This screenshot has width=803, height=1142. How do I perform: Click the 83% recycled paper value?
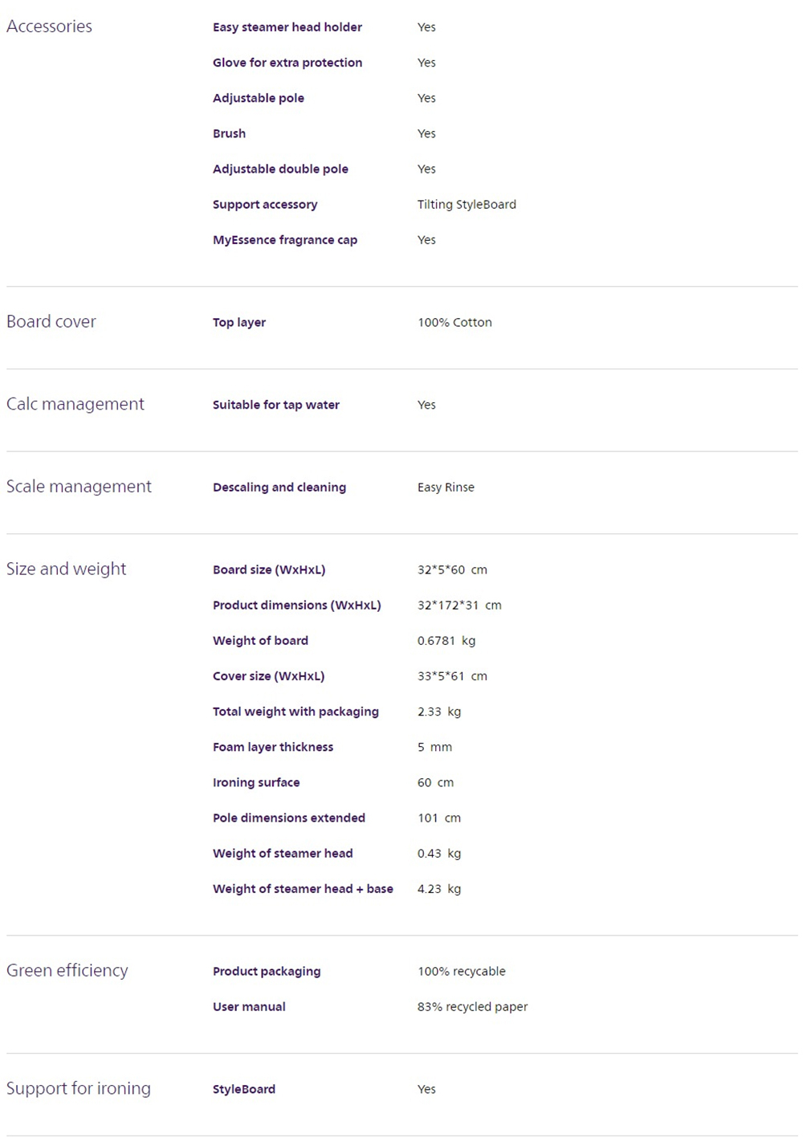click(472, 1007)
